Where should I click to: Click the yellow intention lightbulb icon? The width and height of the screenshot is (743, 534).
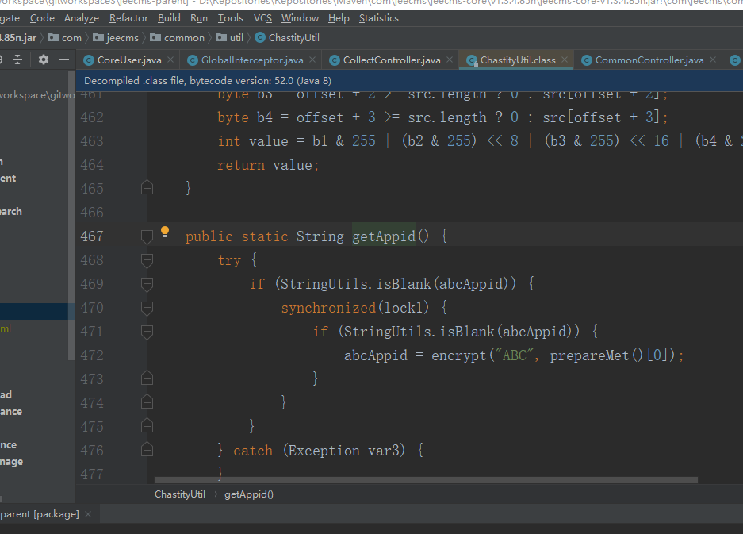point(165,232)
